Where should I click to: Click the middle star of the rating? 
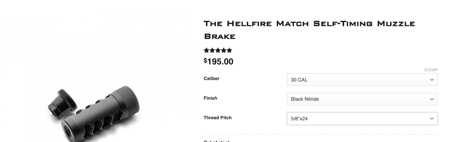pos(218,51)
